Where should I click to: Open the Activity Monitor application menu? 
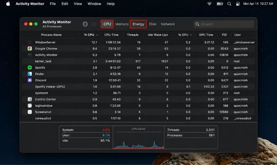(x=30, y=4)
